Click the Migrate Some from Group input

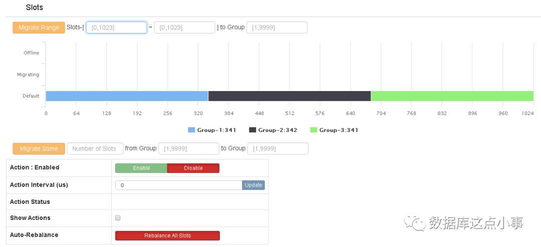tap(189, 149)
